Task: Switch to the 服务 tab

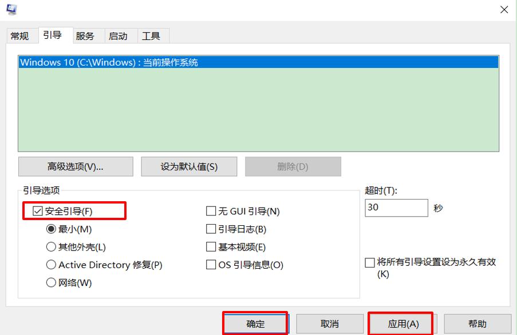Action: click(x=86, y=35)
